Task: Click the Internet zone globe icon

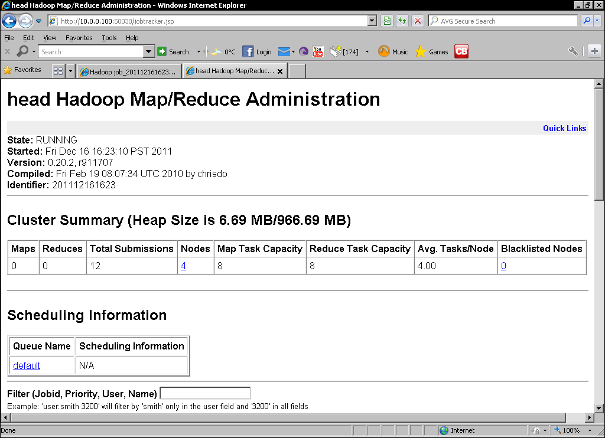Action: tap(444, 430)
